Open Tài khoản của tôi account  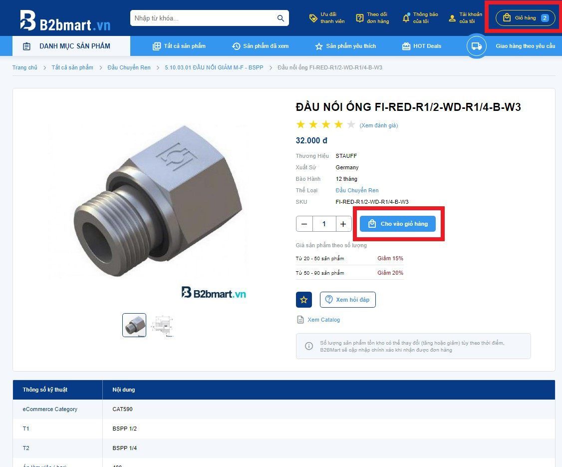pyautogui.click(x=465, y=18)
